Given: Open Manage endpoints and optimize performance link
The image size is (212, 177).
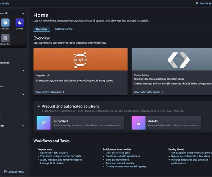Looking at the screenshot, I should (x=190, y=161).
